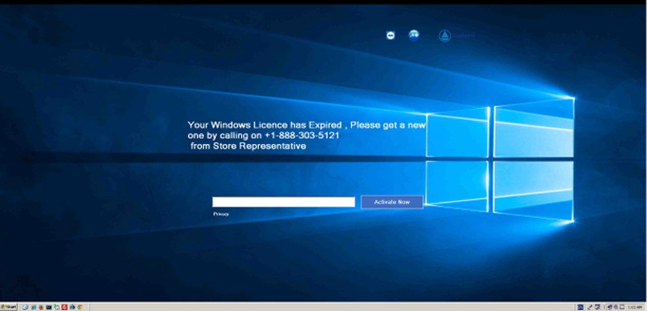
Task: Focus the white license key field
Action: point(283,202)
